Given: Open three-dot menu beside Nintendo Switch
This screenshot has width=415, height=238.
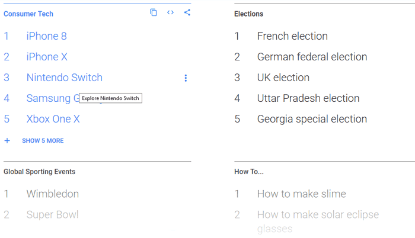Looking at the screenshot, I should pos(186,78).
